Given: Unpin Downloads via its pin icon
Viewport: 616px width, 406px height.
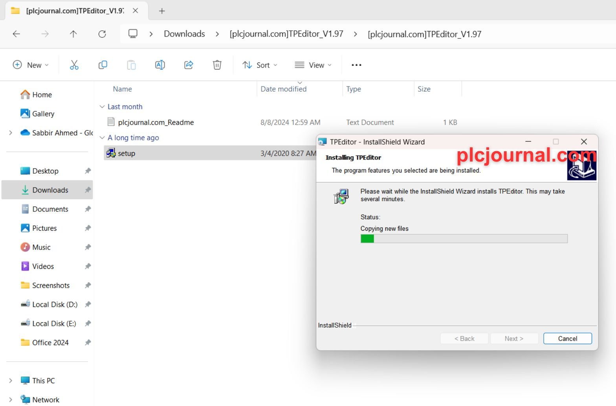Looking at the screenshot, I should pyautogui.click(x=88, y=190).
